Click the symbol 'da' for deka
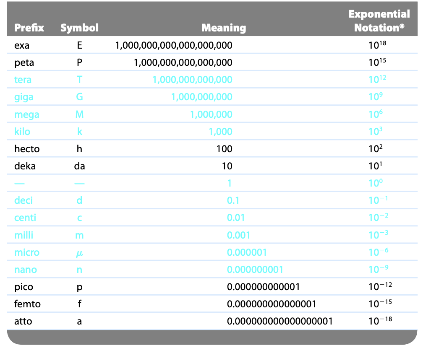Viewport: 423px width, 348px height. click(x=79, y=166)
